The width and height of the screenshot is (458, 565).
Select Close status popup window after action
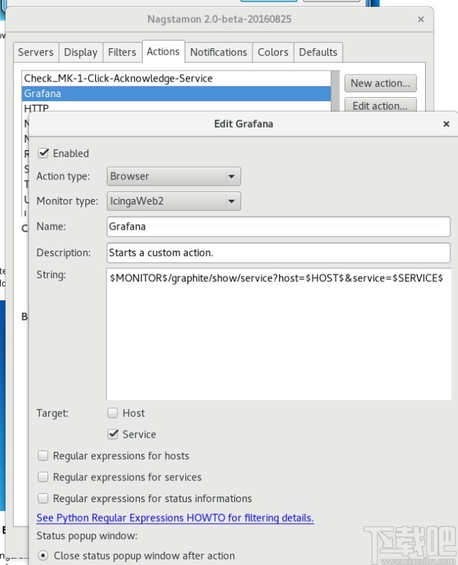(43, 555)
